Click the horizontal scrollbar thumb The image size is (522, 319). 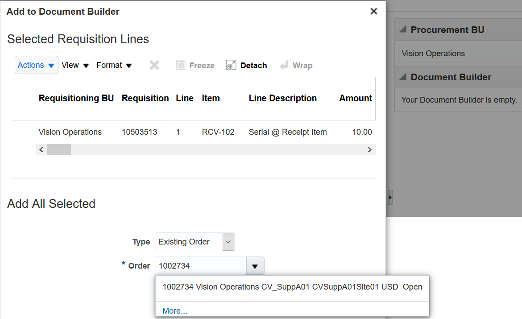coord(59,150)
